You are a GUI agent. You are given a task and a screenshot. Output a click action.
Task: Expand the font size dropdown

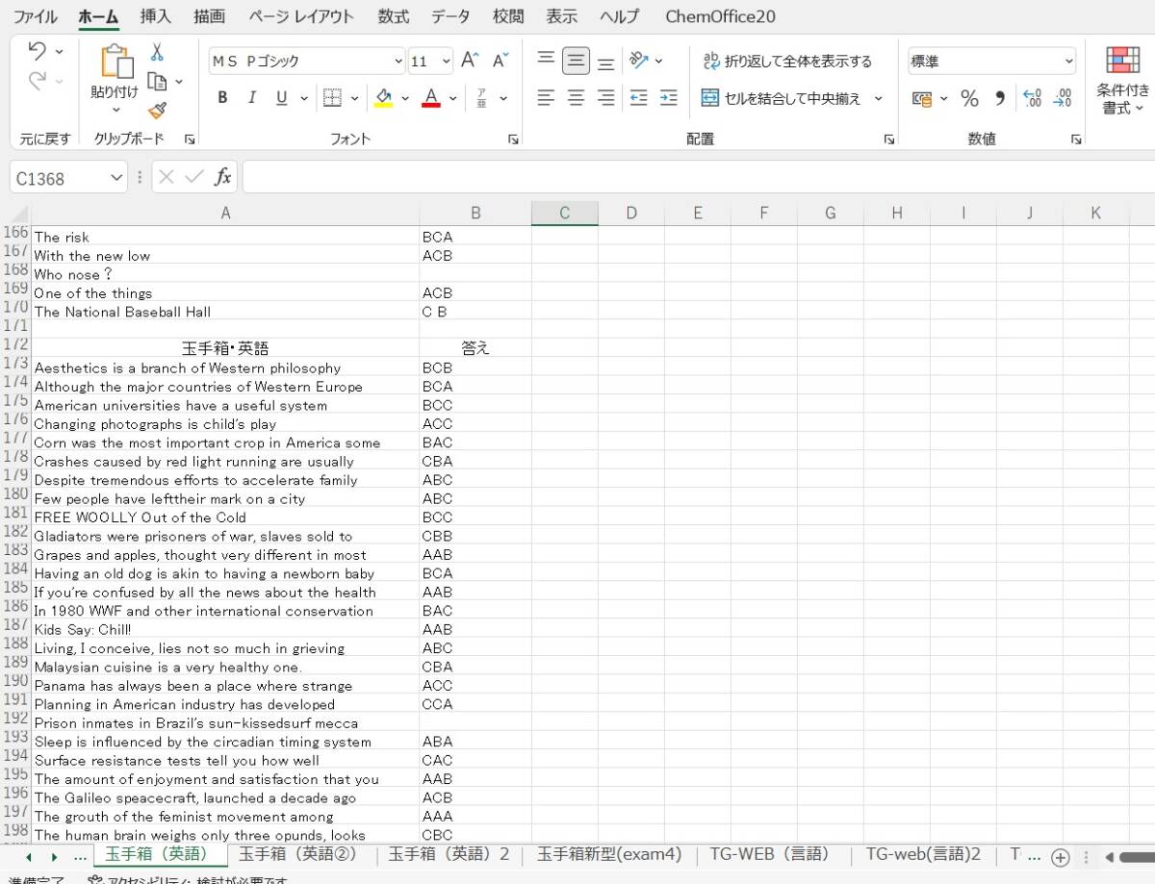[446, 62]
